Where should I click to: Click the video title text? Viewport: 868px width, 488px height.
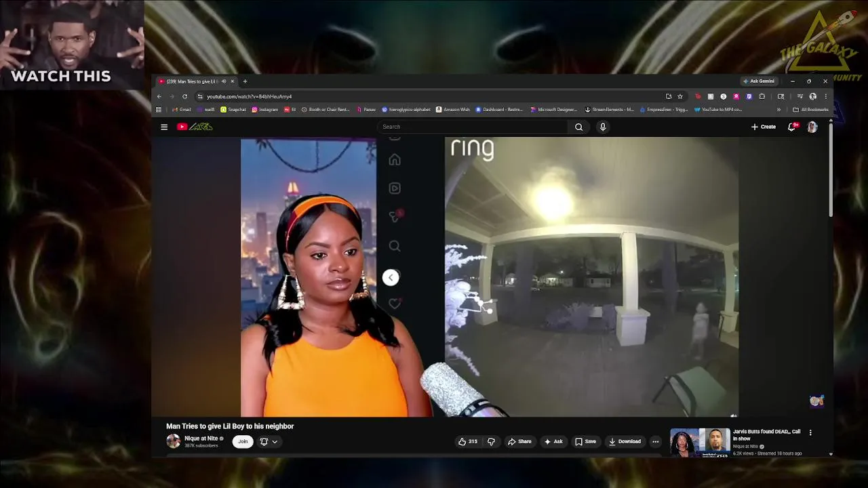click(230, 426)
